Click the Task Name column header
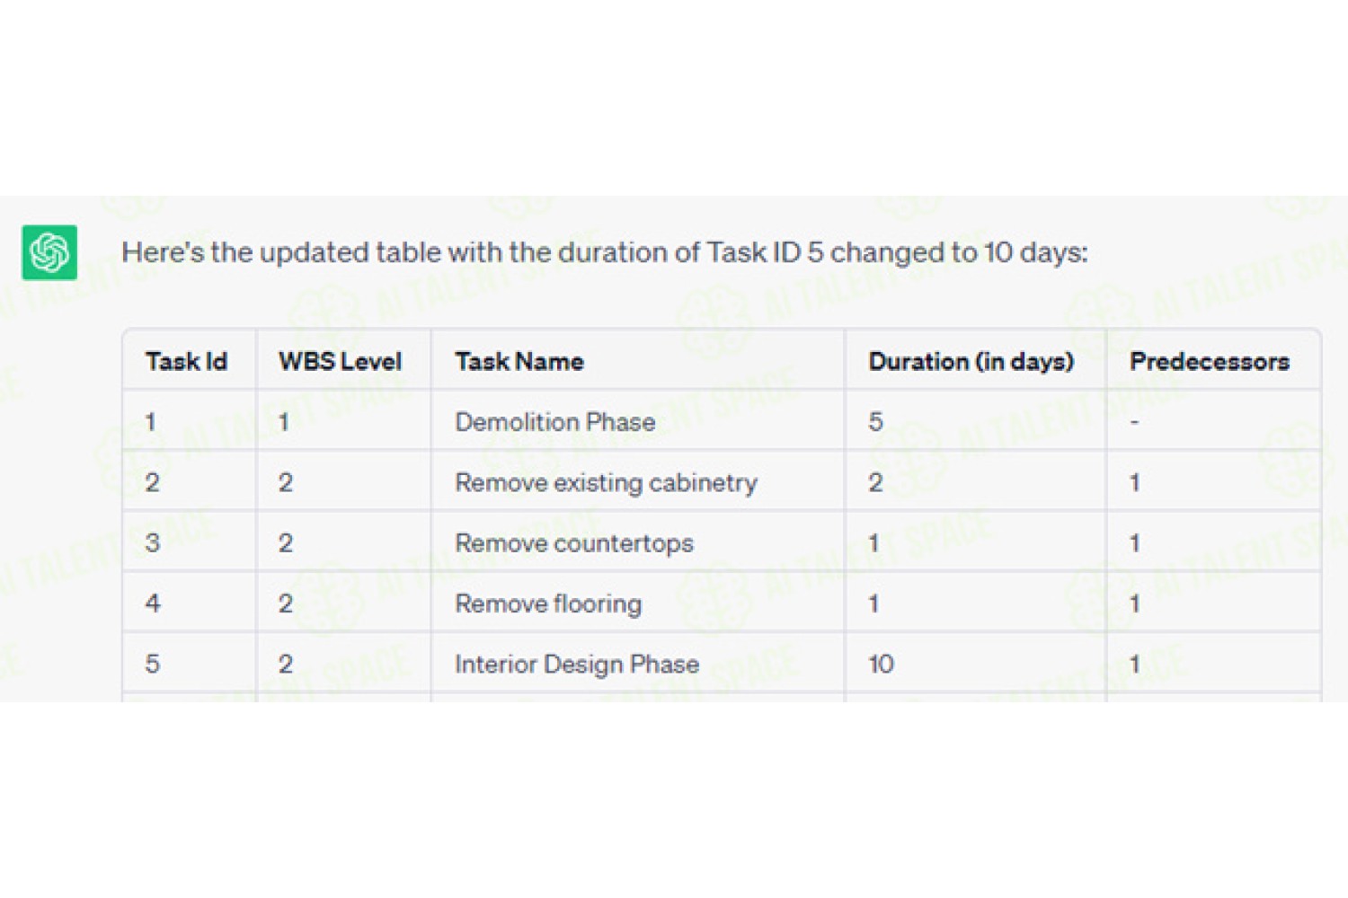Screen dimensions: 1348x898 pos(519,361)
